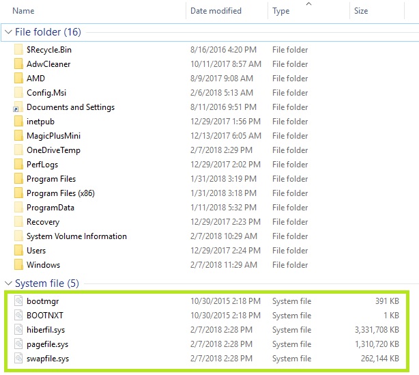
Task: Select the Documents and Settings shortcut icon
Action: click(x=18, y=107)
